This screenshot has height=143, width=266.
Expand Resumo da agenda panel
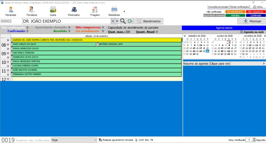[224, 64]
